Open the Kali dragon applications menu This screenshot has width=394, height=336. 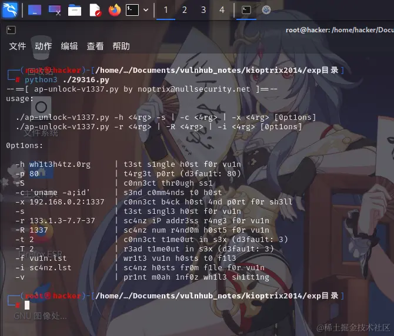point(10,10)
